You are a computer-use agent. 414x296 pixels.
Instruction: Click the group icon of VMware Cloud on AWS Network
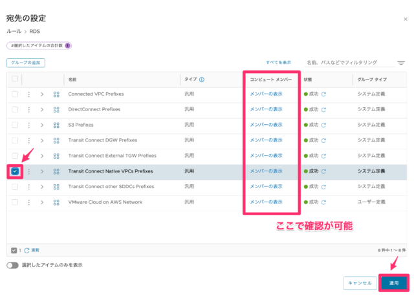tap(56, 202)
